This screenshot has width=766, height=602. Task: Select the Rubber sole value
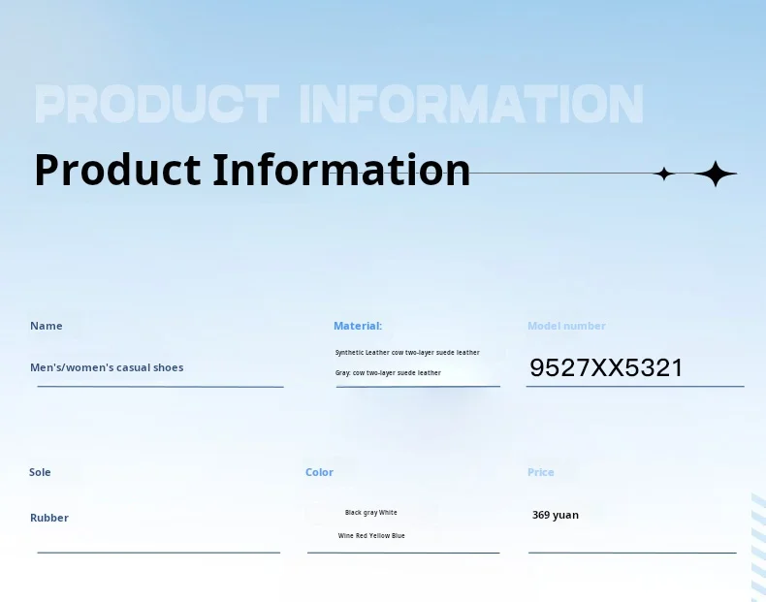[x=48, y=518]
